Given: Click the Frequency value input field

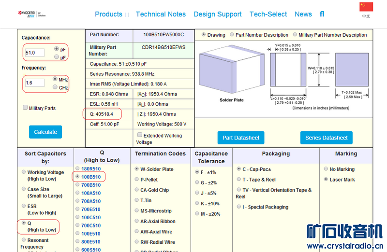Looking at the screenshot, I should [x=35, y=83].
